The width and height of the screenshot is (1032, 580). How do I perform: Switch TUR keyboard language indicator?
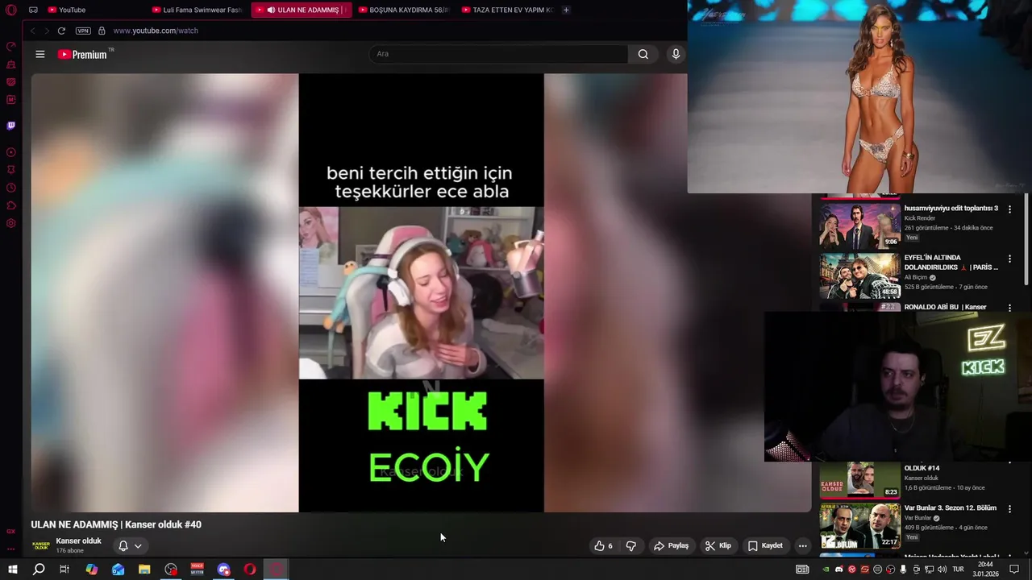point(959,570)
